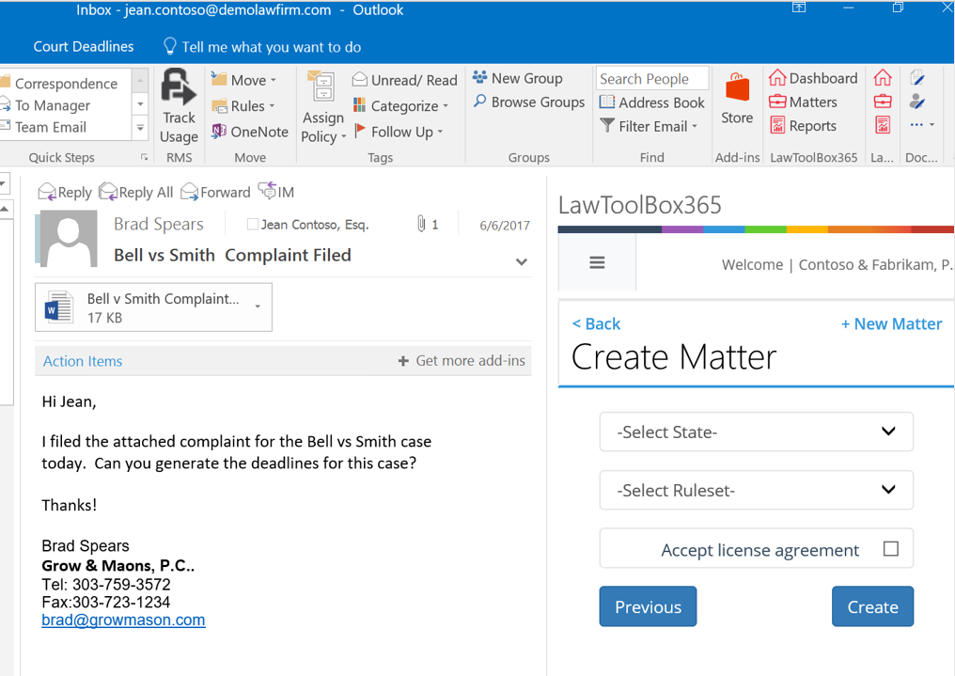Expand the message header chevron
The width and height of the screenshot is (955, 676).
click(x=522, y=262)
